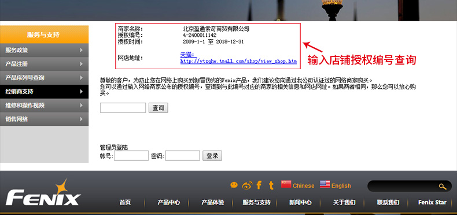Focus the 密码 password input field

point(182,156)
